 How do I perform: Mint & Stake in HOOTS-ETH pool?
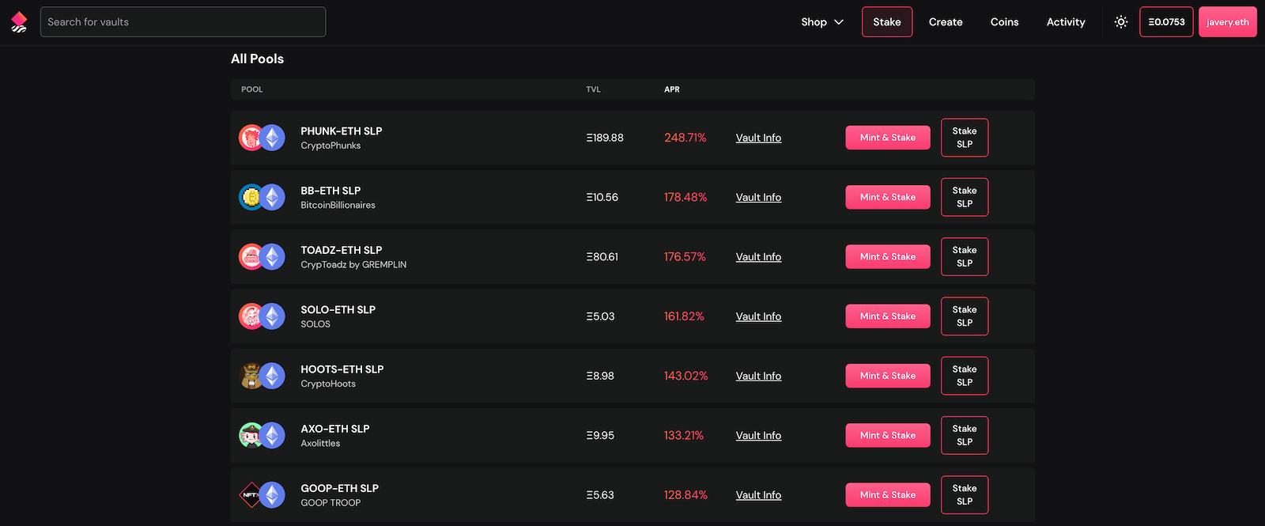pos(888,376)
